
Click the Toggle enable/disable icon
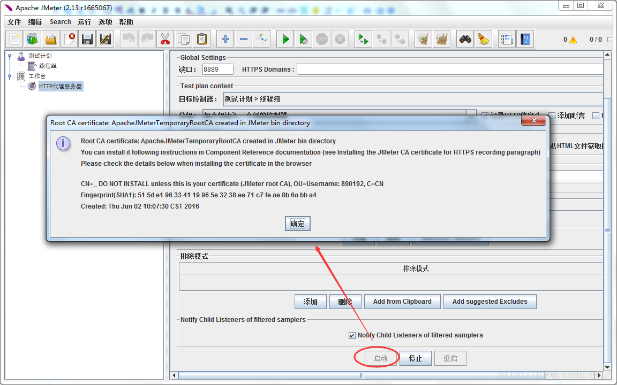(x=261, y=39)
